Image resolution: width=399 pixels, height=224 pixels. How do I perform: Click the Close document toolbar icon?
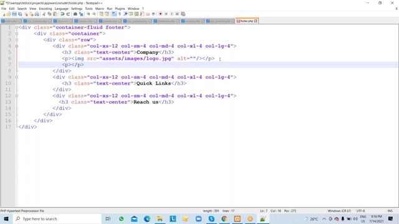click(26, 14)
